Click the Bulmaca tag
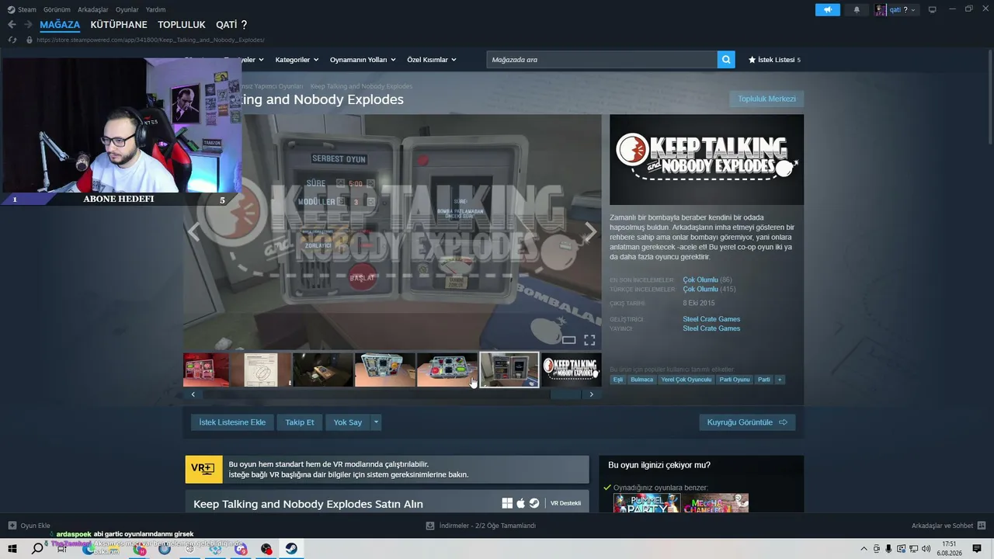 coord(642,380)
